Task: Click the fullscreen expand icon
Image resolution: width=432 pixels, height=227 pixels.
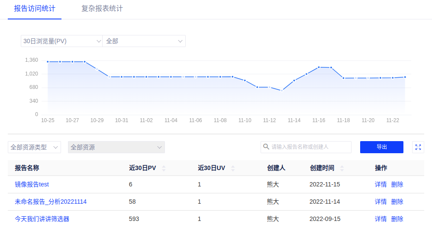Action: point(418,147)
